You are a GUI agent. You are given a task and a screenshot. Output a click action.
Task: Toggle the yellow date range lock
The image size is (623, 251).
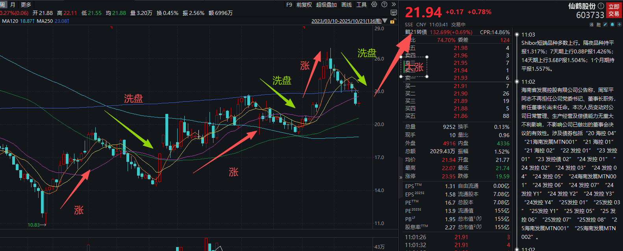(393, 21)
